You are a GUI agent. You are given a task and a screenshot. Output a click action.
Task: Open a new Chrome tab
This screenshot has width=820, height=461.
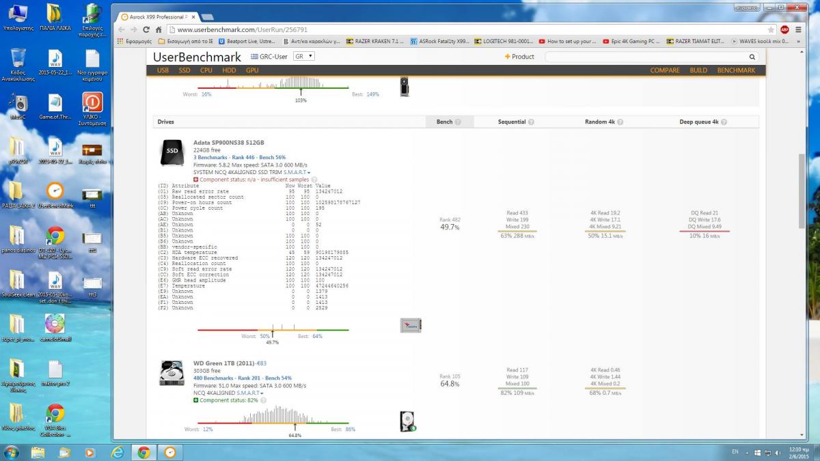pyautogui.click(x=206, y=16)
